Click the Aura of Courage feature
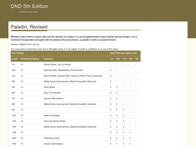196x147 pixels. tap(52, 115)
